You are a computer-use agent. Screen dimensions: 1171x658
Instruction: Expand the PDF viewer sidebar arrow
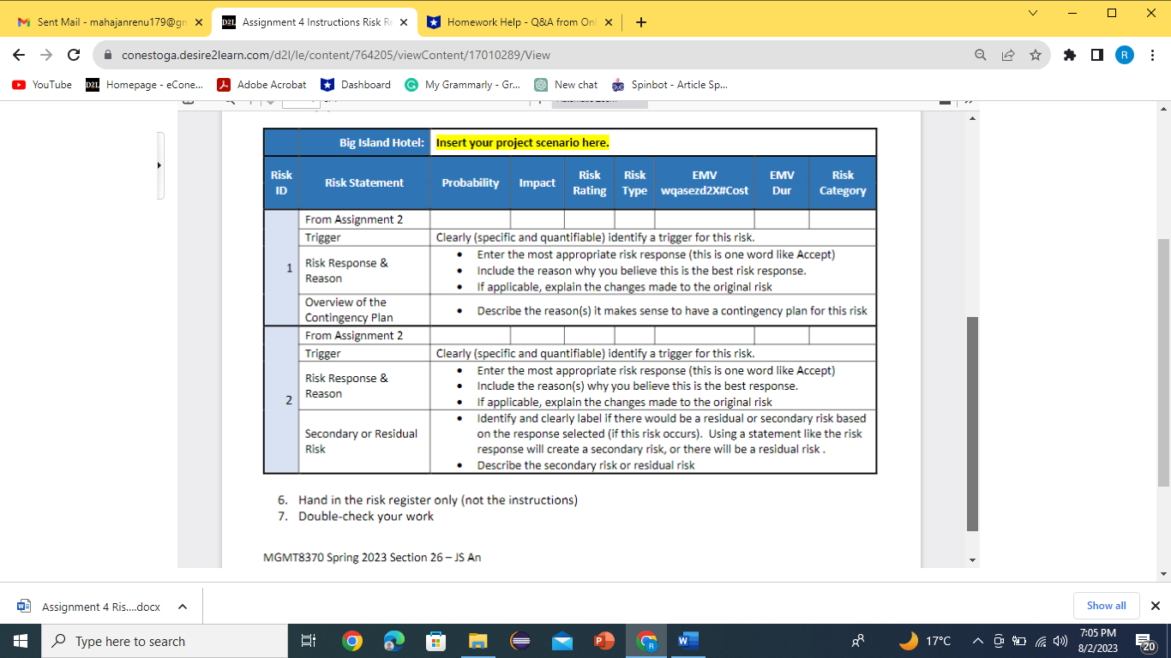pyautogui.click(x=159, y=165)
